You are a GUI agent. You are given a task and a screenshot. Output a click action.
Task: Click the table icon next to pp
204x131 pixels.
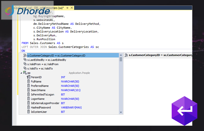pos(24,73)
